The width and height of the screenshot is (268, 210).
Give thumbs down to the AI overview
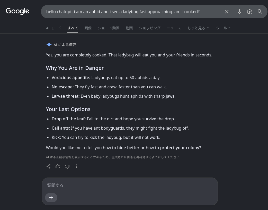click(x=67, y=166)
